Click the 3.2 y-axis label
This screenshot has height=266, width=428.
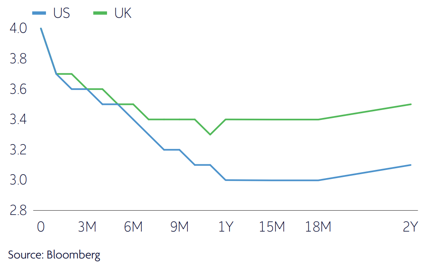tap(17, 150)
